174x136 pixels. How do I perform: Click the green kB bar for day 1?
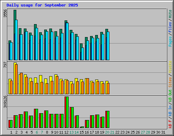click(x=11, y=124)
